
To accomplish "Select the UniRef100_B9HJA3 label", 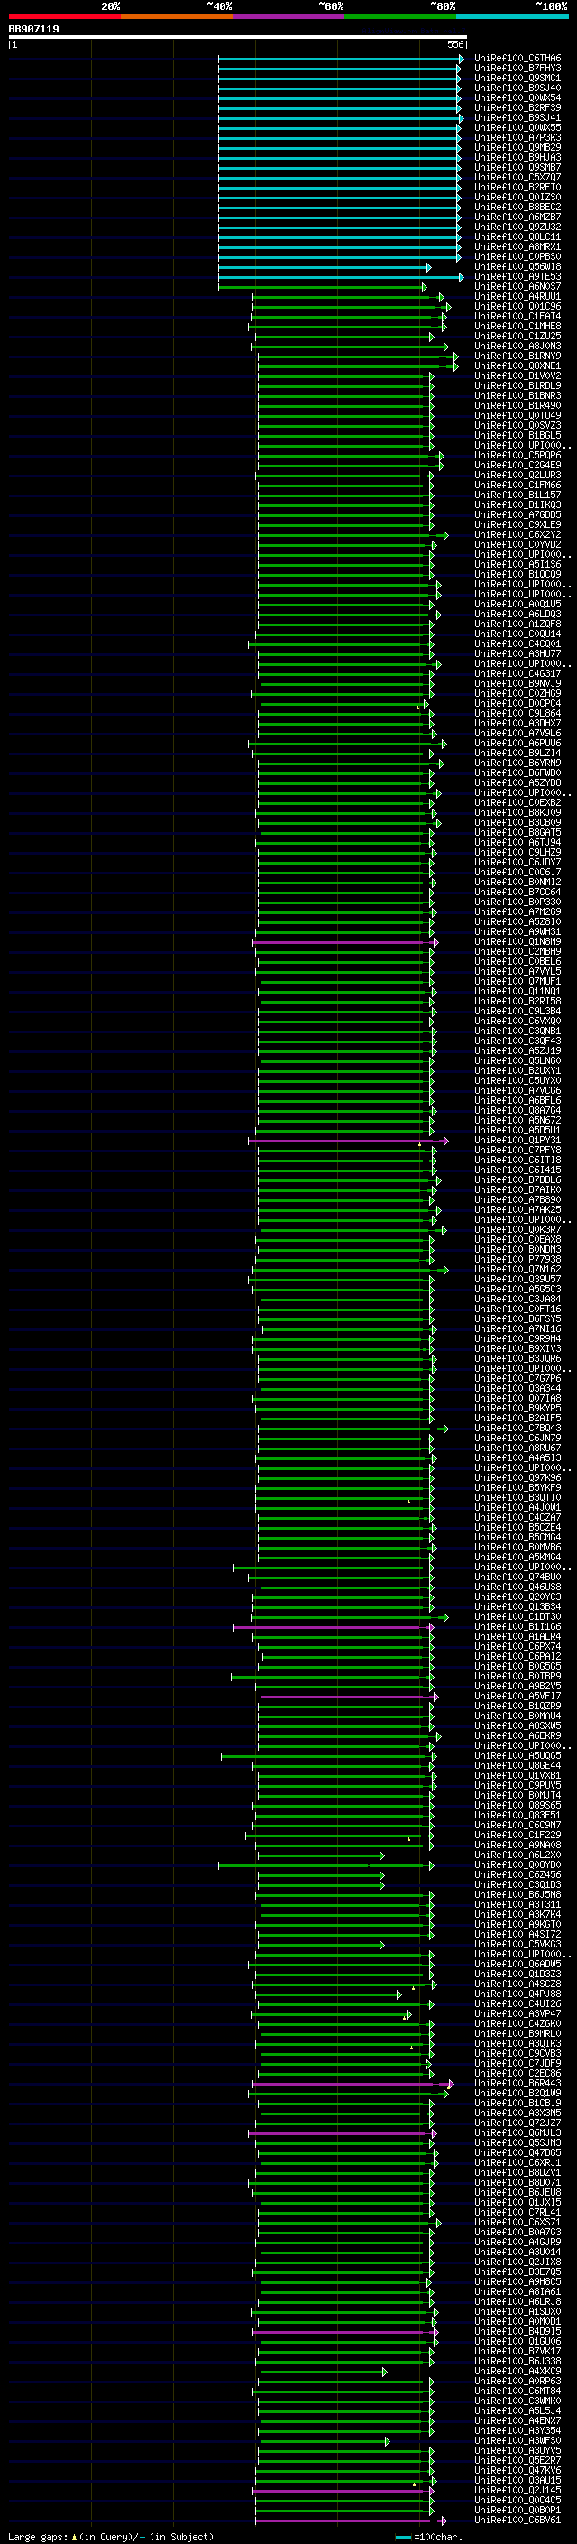I will [517, 158].
